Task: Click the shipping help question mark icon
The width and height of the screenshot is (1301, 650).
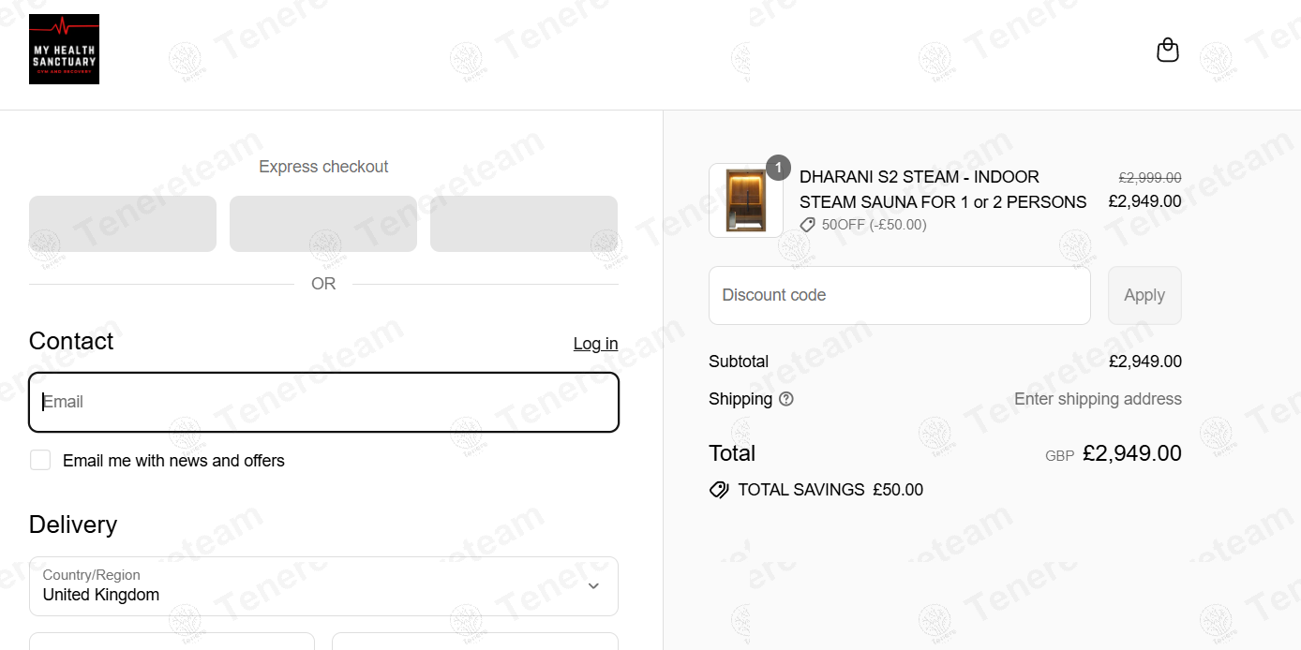Action: [x=786, y=399]
